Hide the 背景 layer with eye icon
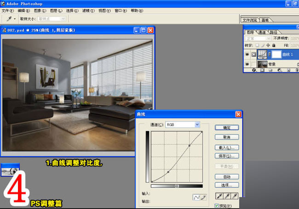299x209 pixels. point(247,64)
